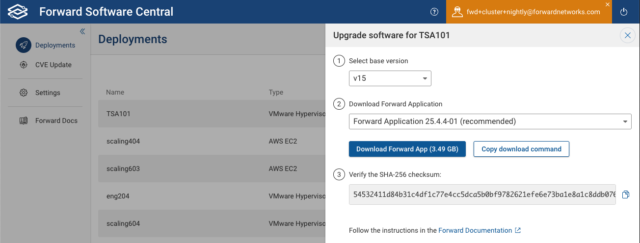Select the eng204 deployment row
Image resolution: width=640 pixels, height=243 pixels.
(x=212, y=196)
